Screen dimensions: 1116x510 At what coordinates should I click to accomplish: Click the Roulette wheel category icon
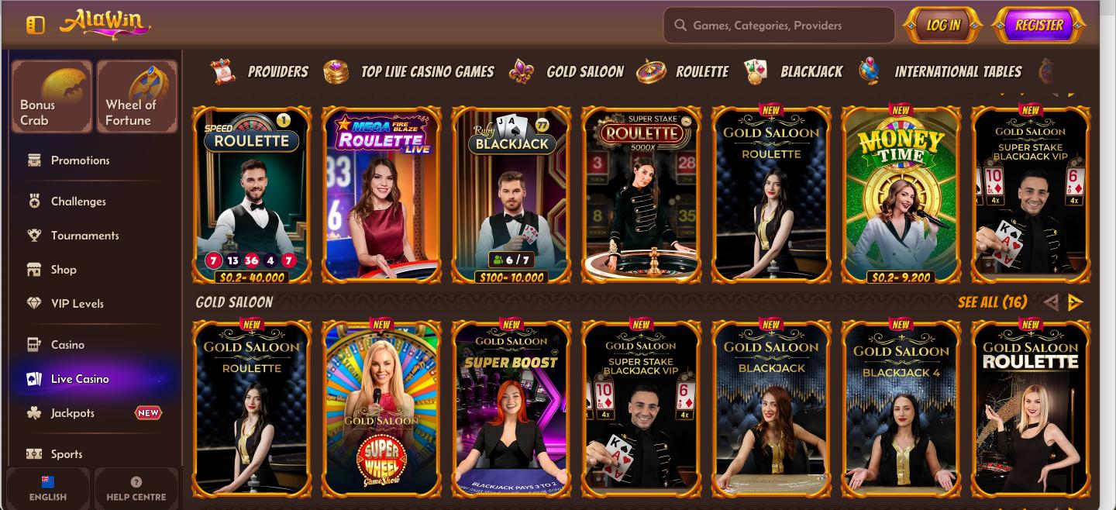coord(651,72)
